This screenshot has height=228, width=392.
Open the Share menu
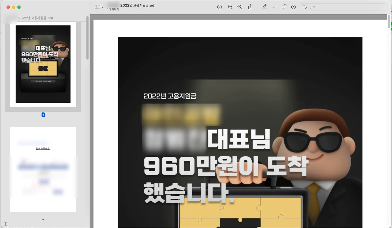pos(250,7)
